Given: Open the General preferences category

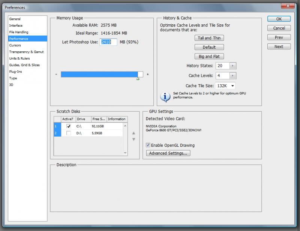Looking at the screenshot, I should (x=15, y=19).
